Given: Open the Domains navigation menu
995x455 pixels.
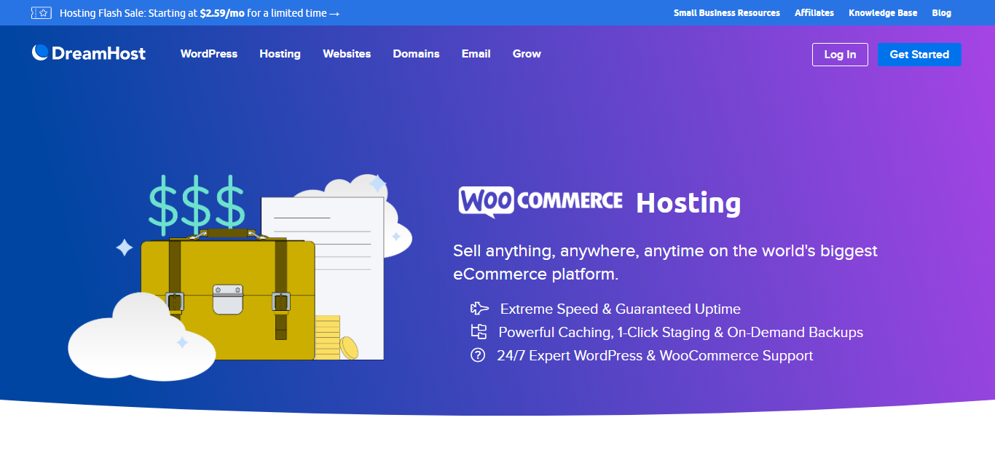Looking at the screenshot, I should (416, 54).
